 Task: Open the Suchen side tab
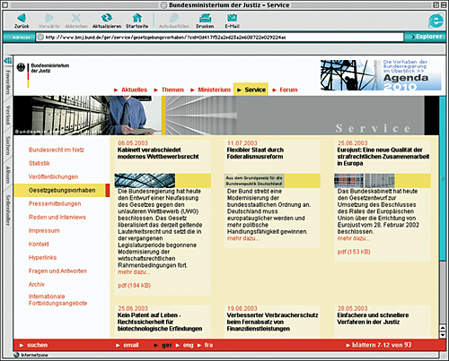8,146
